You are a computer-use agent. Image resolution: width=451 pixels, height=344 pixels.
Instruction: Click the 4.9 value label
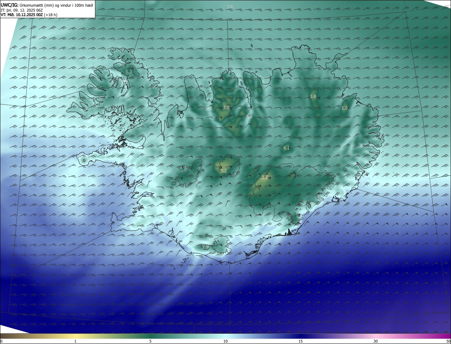(x=183, y=168)
